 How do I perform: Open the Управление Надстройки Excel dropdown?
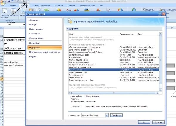(x=107, y=115)
